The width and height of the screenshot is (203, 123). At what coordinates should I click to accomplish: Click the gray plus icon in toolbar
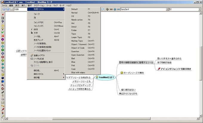[x=107, y=9]
